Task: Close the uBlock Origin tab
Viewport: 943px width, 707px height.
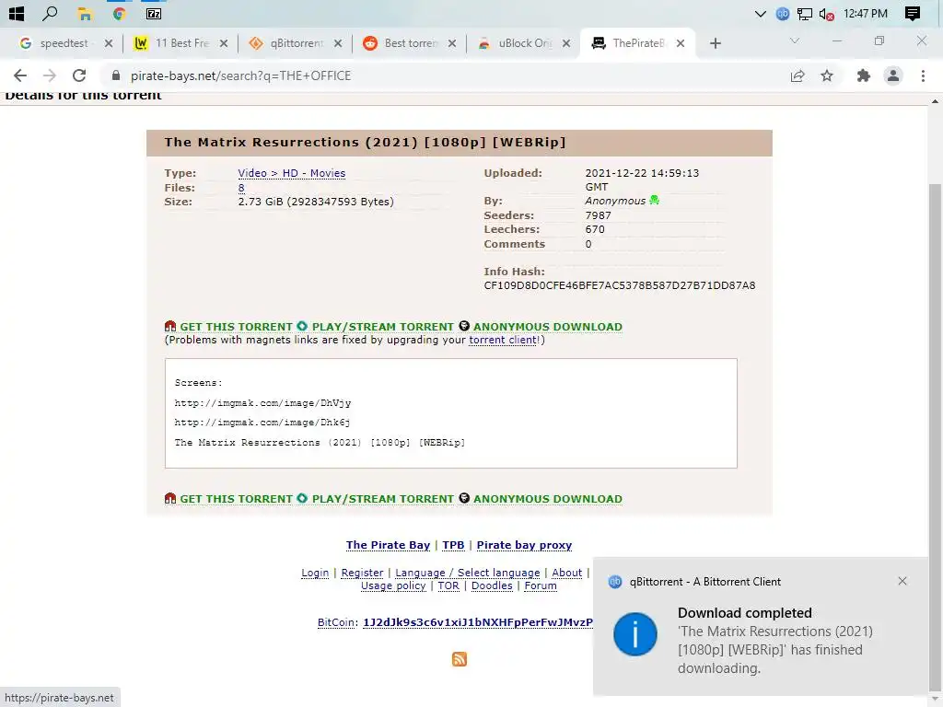Action: point(566,43)
